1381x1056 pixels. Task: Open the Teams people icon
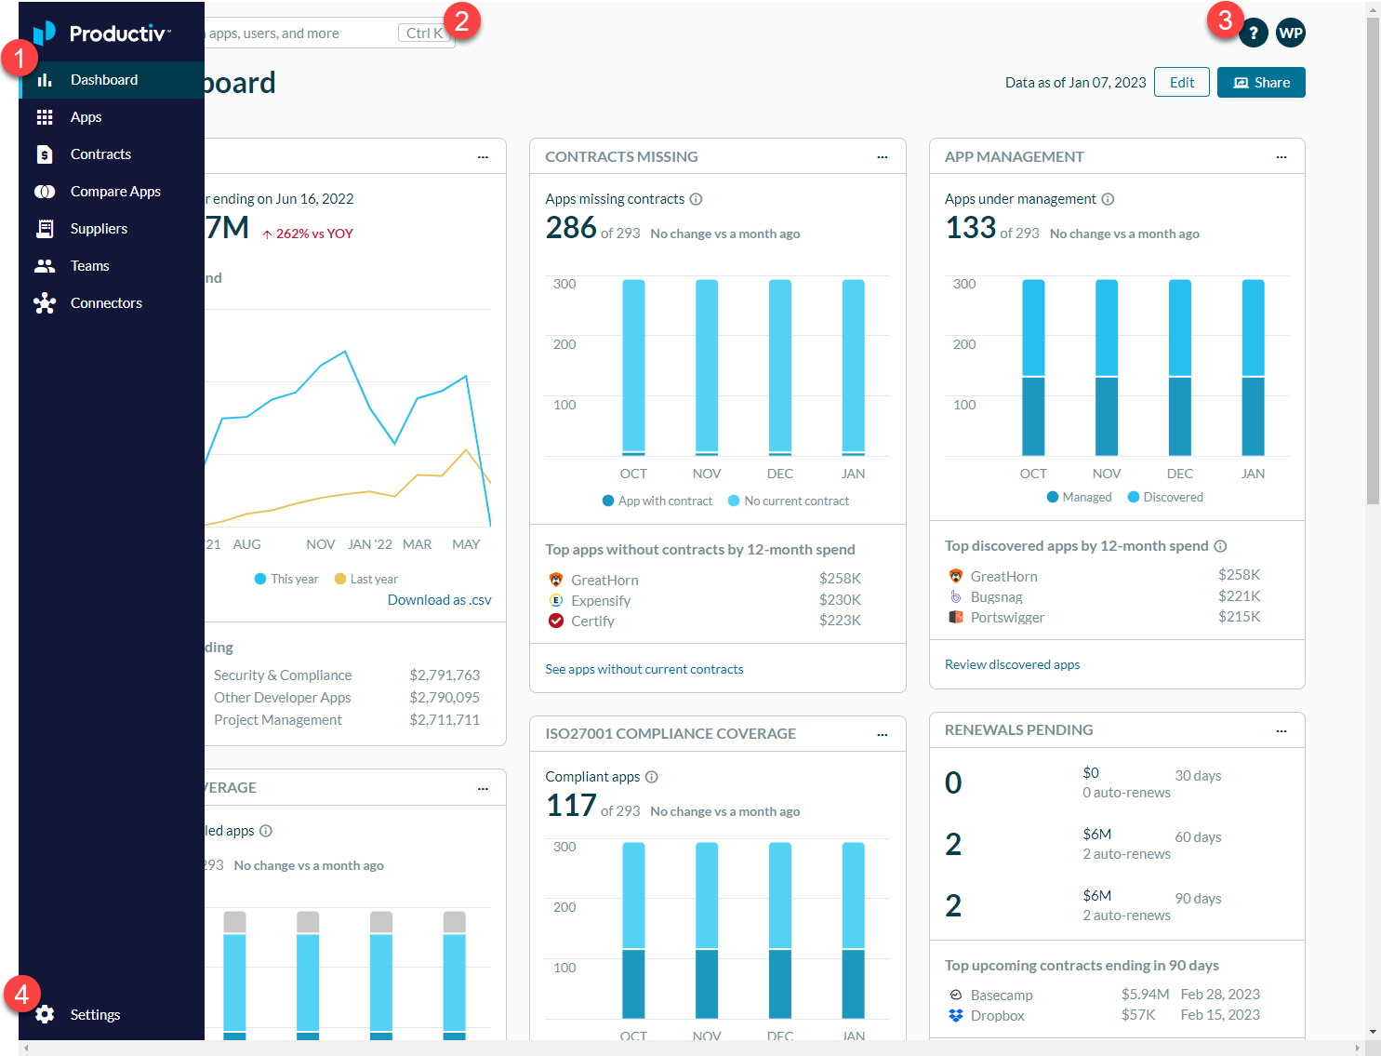tap(45, 266)
